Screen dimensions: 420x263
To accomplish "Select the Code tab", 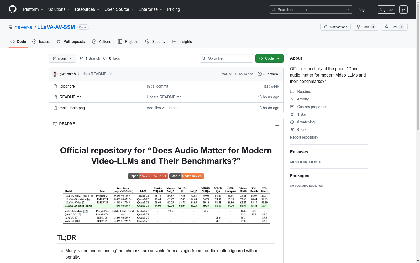I will 18,42.
